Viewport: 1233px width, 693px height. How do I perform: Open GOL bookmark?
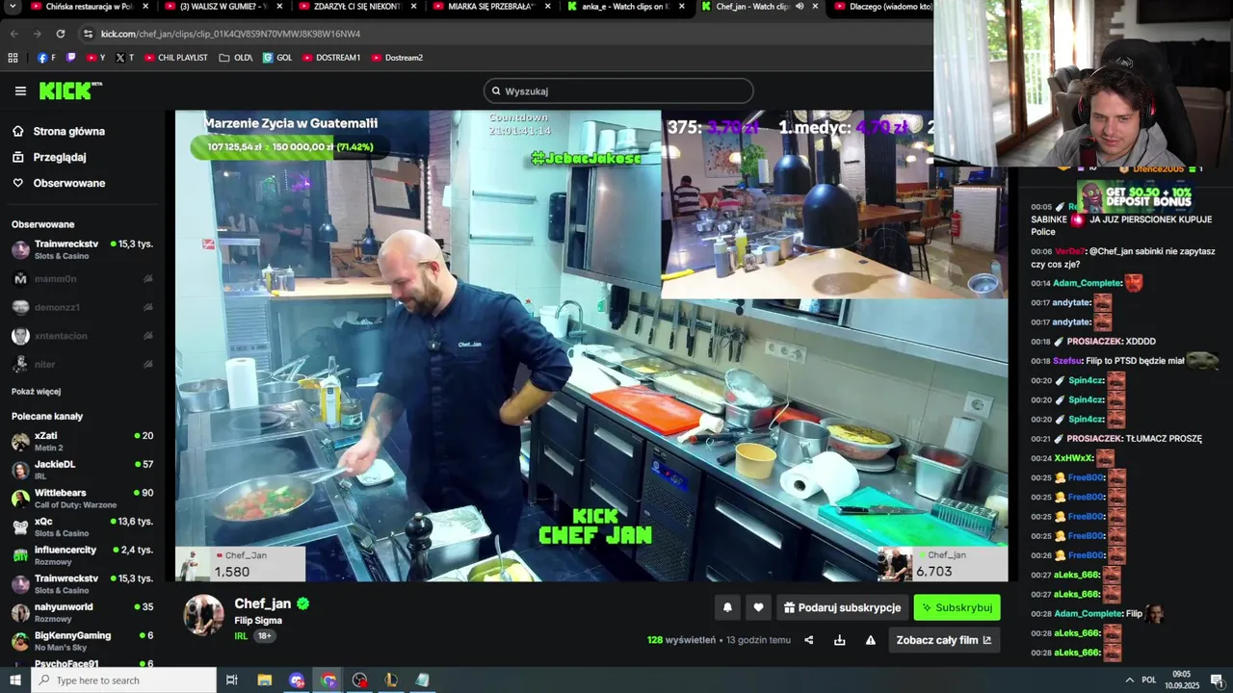(277, 58)
